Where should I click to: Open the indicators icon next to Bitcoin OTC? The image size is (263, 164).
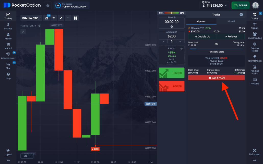[47, 18]
